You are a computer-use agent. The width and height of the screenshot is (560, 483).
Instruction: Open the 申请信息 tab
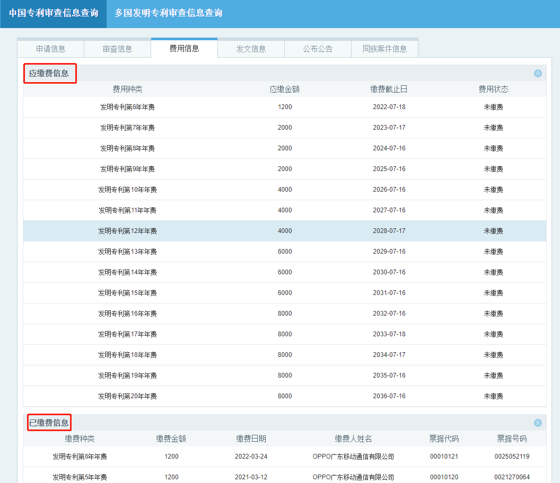(51, 49)
